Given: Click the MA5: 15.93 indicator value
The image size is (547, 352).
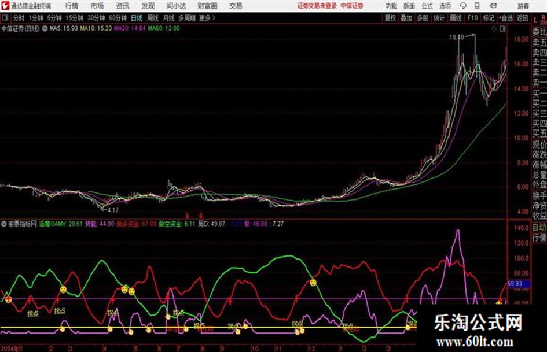Looking at the screenshot, I should pos(64,28).
